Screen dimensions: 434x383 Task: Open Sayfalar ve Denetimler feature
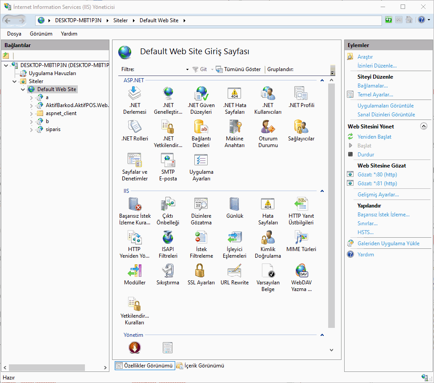135,167
